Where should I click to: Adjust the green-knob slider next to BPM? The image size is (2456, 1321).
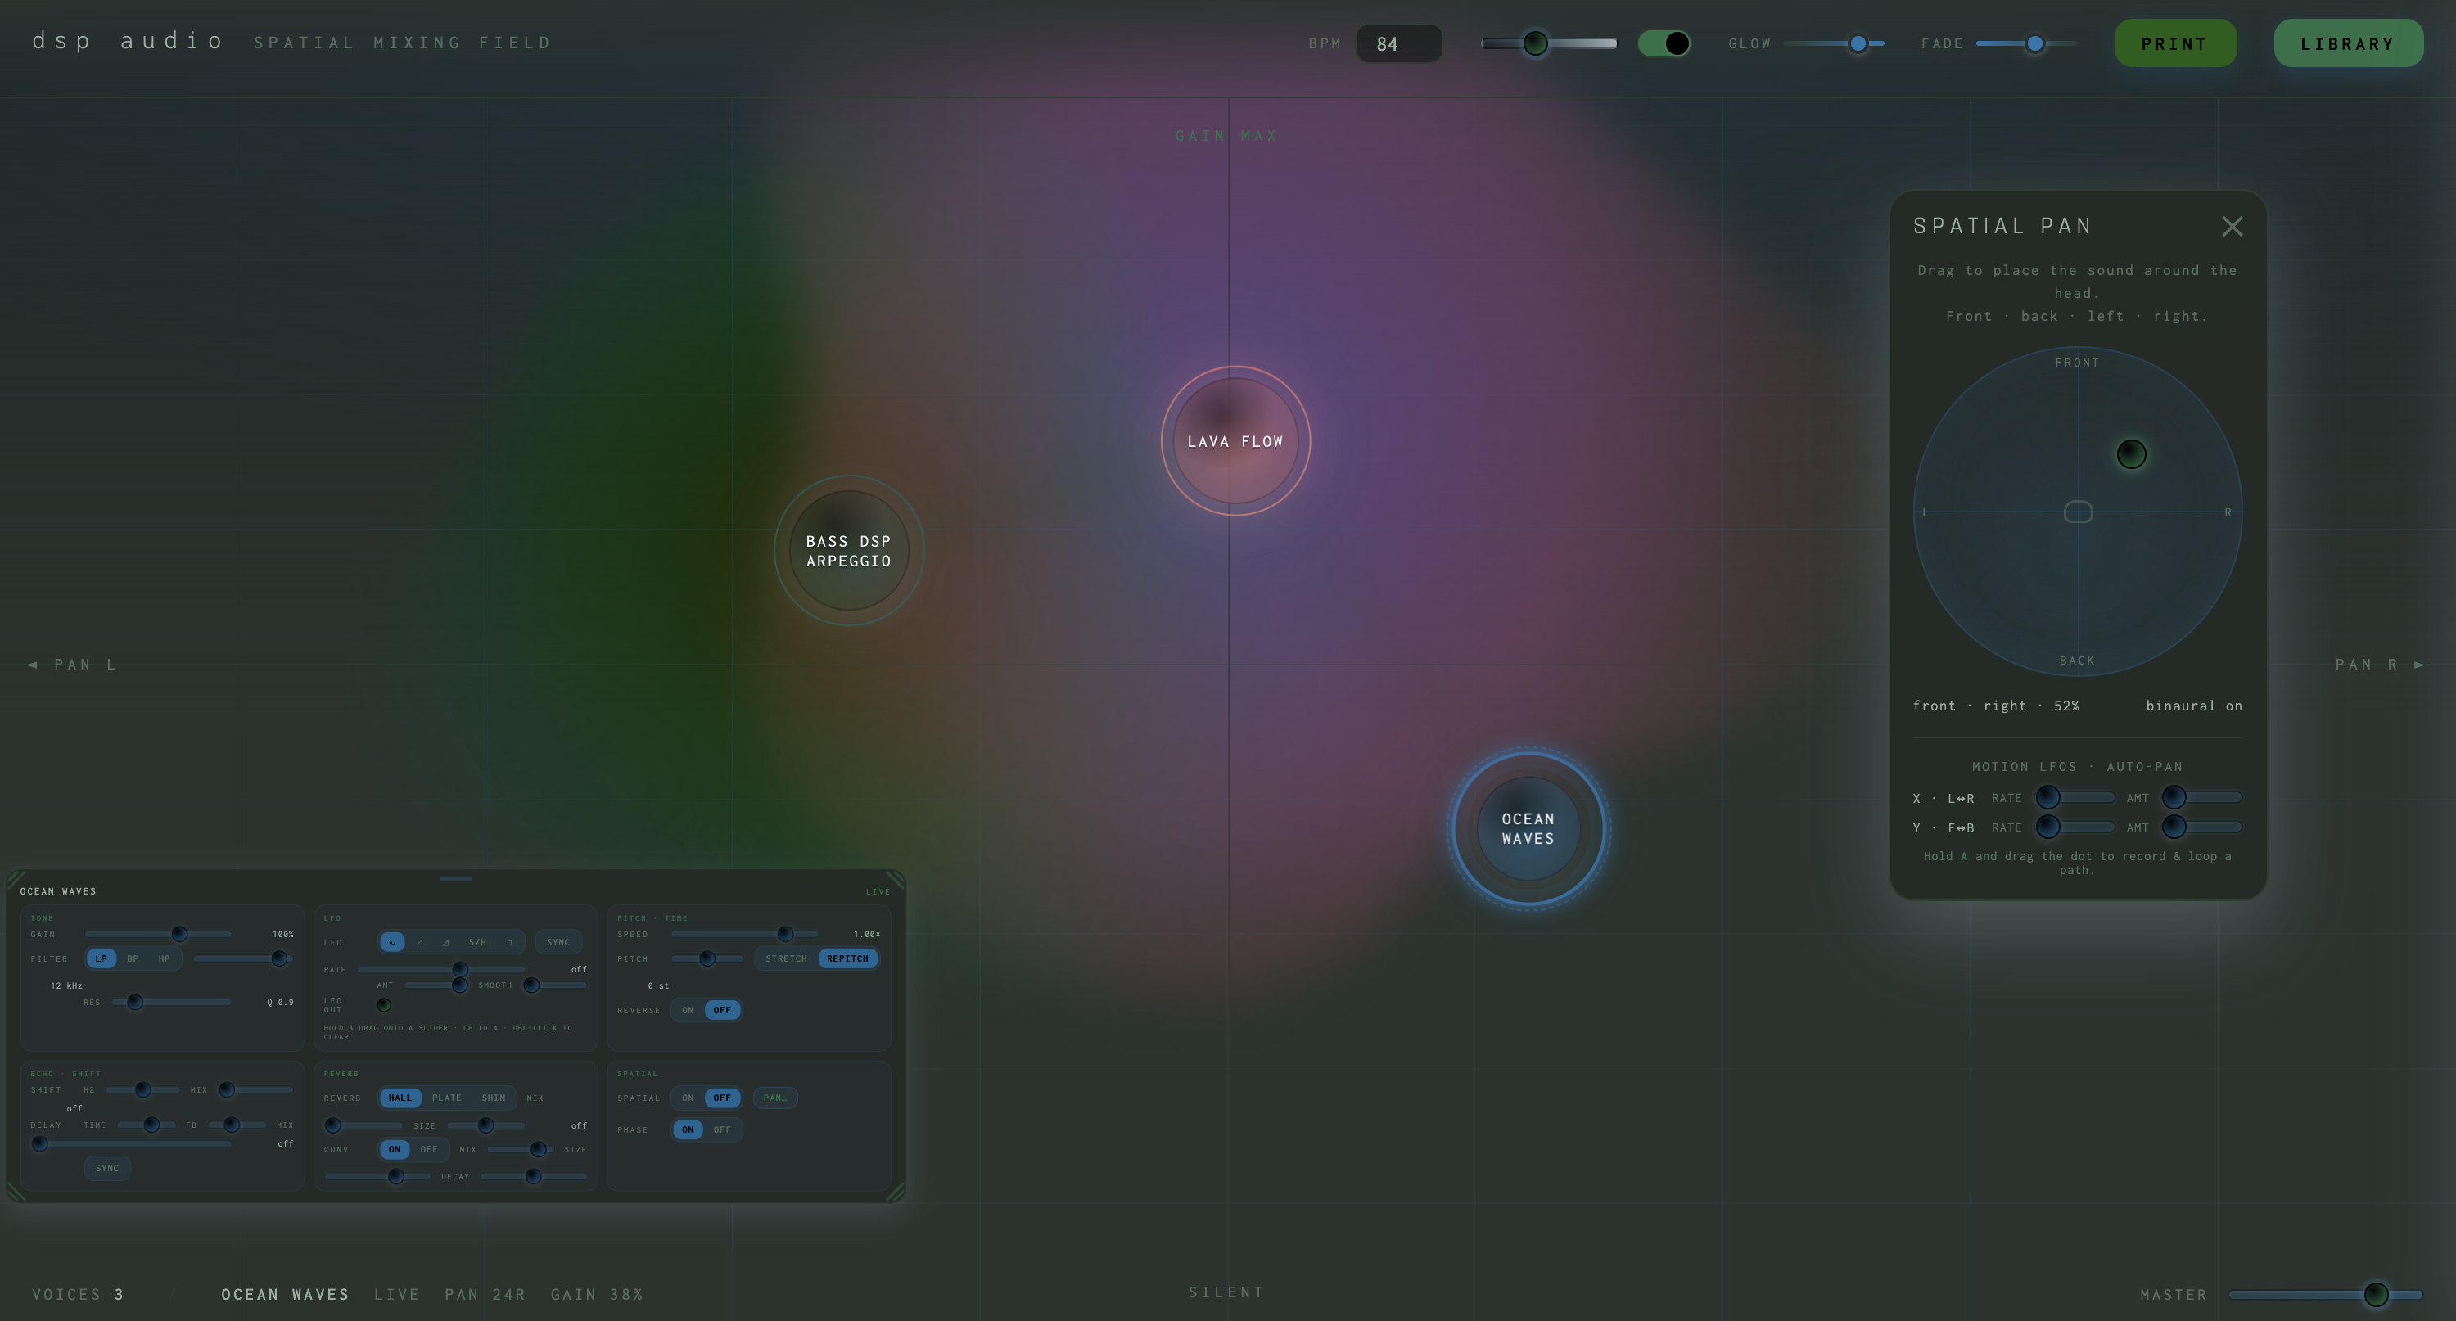click(1548, 43)
